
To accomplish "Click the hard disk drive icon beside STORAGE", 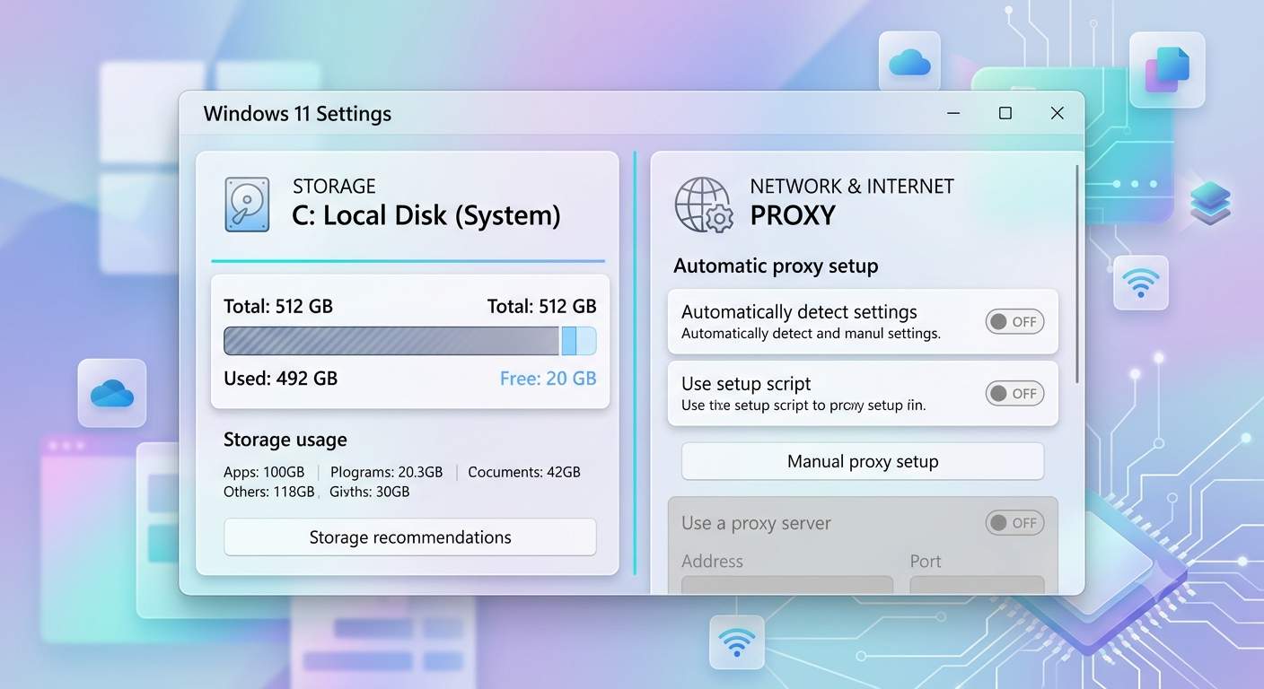I will click(247, 205).
